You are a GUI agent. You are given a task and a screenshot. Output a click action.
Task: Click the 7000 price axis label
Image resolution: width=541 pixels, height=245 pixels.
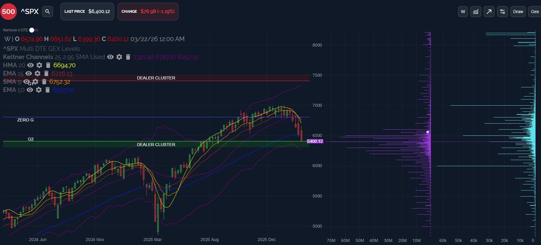pyautogui.click(x=318, y=105)
